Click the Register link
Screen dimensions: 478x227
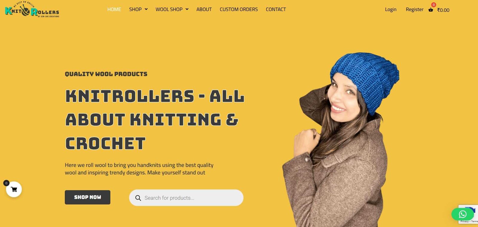click(414, 9)
